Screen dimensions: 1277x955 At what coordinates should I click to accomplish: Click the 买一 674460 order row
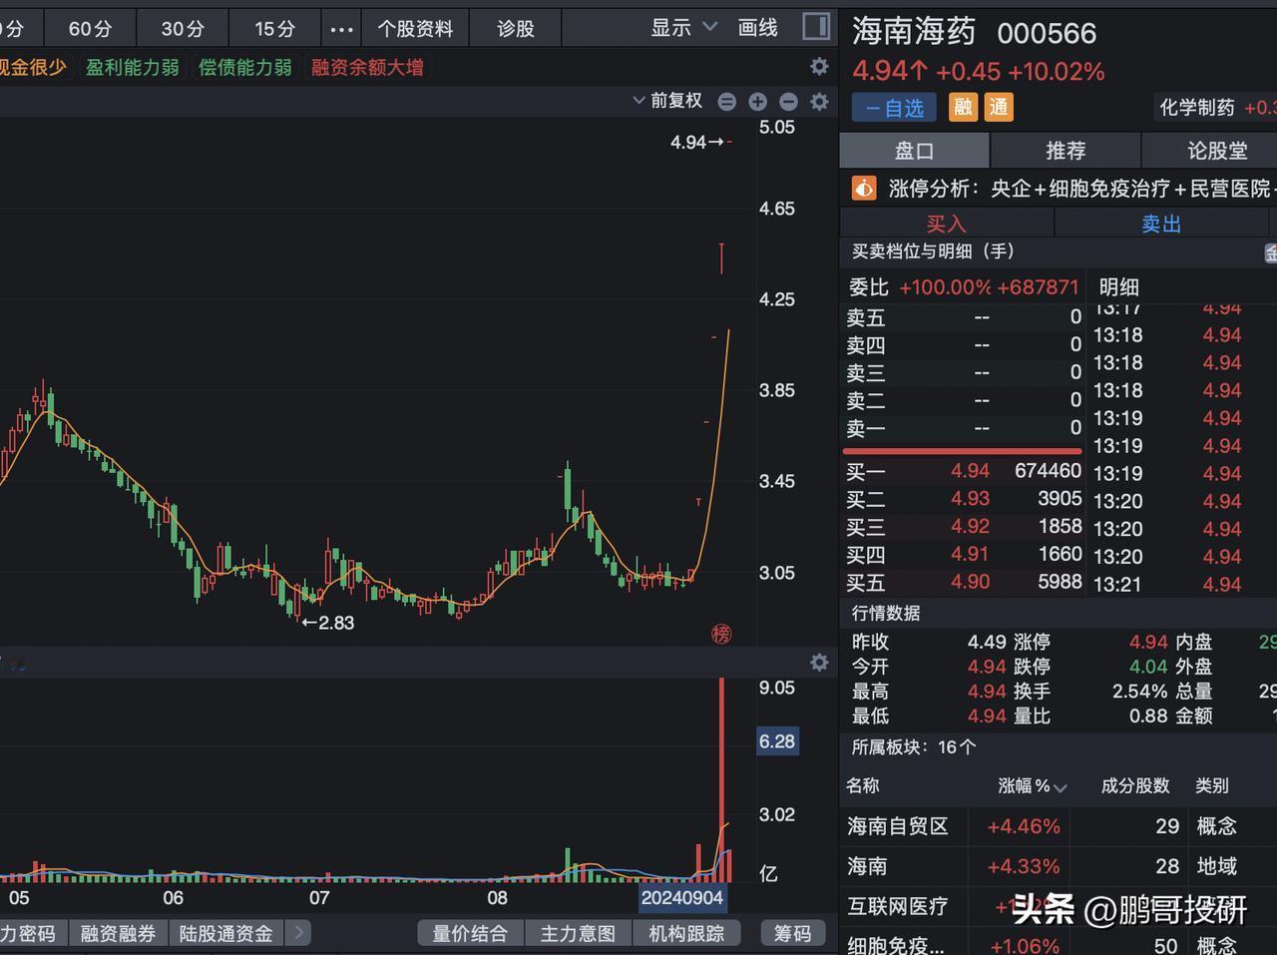pyautogui.click(x=964, y=471)
